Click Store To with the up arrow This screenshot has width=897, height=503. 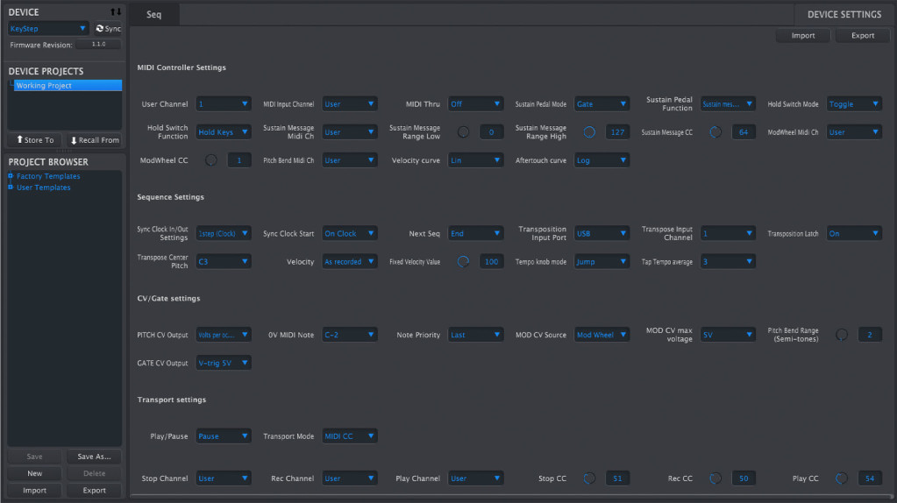[x=35, y=140]
